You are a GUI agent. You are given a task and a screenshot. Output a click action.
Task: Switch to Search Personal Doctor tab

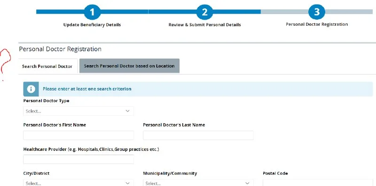click(47, 66)
